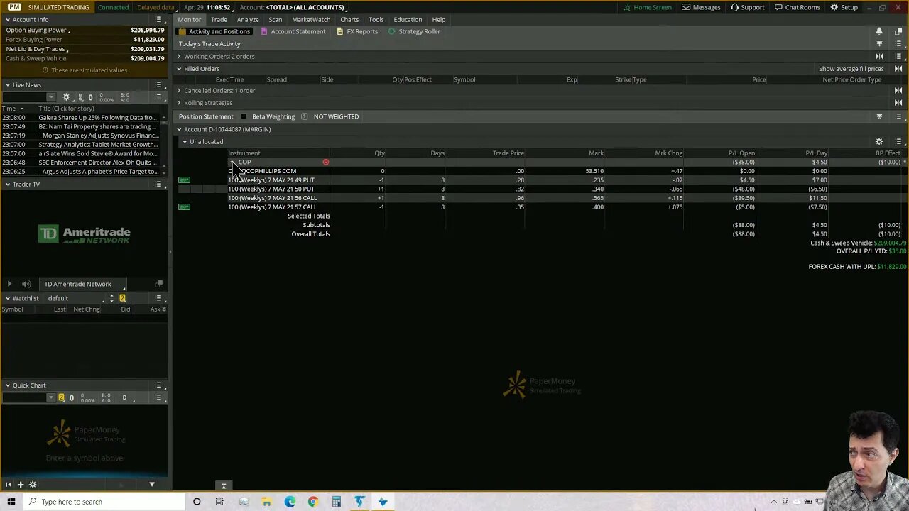Open the SEC Enforcement Director news story
The width and height of the screenshot is (909, 511).
coord(98,163)
